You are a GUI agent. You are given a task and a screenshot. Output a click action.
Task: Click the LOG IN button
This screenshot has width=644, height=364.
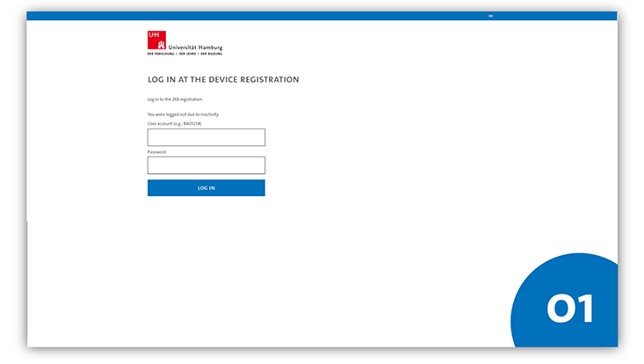click(x=206, y=188)
